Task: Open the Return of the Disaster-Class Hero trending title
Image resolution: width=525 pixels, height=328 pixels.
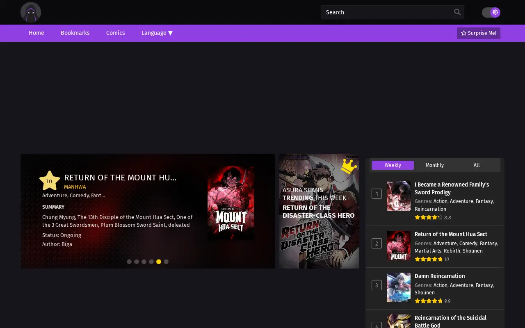Action: coord(318,212)
